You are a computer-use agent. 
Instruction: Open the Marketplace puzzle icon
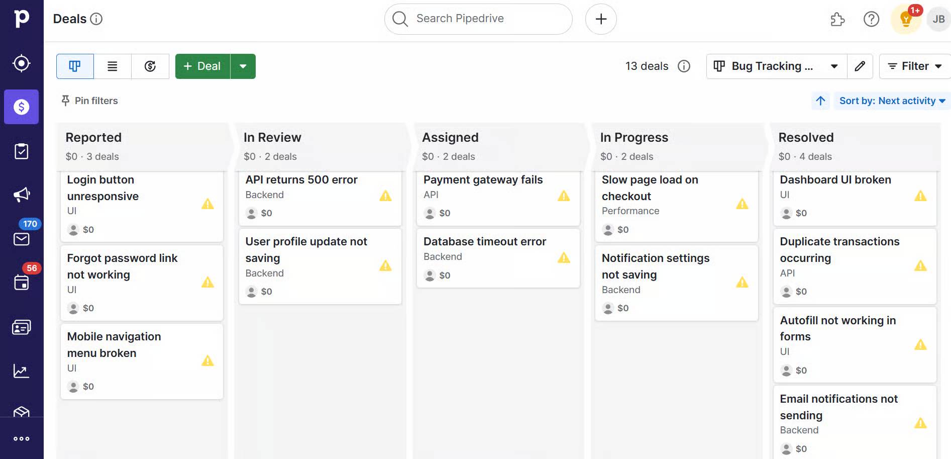tap(837, 19)
